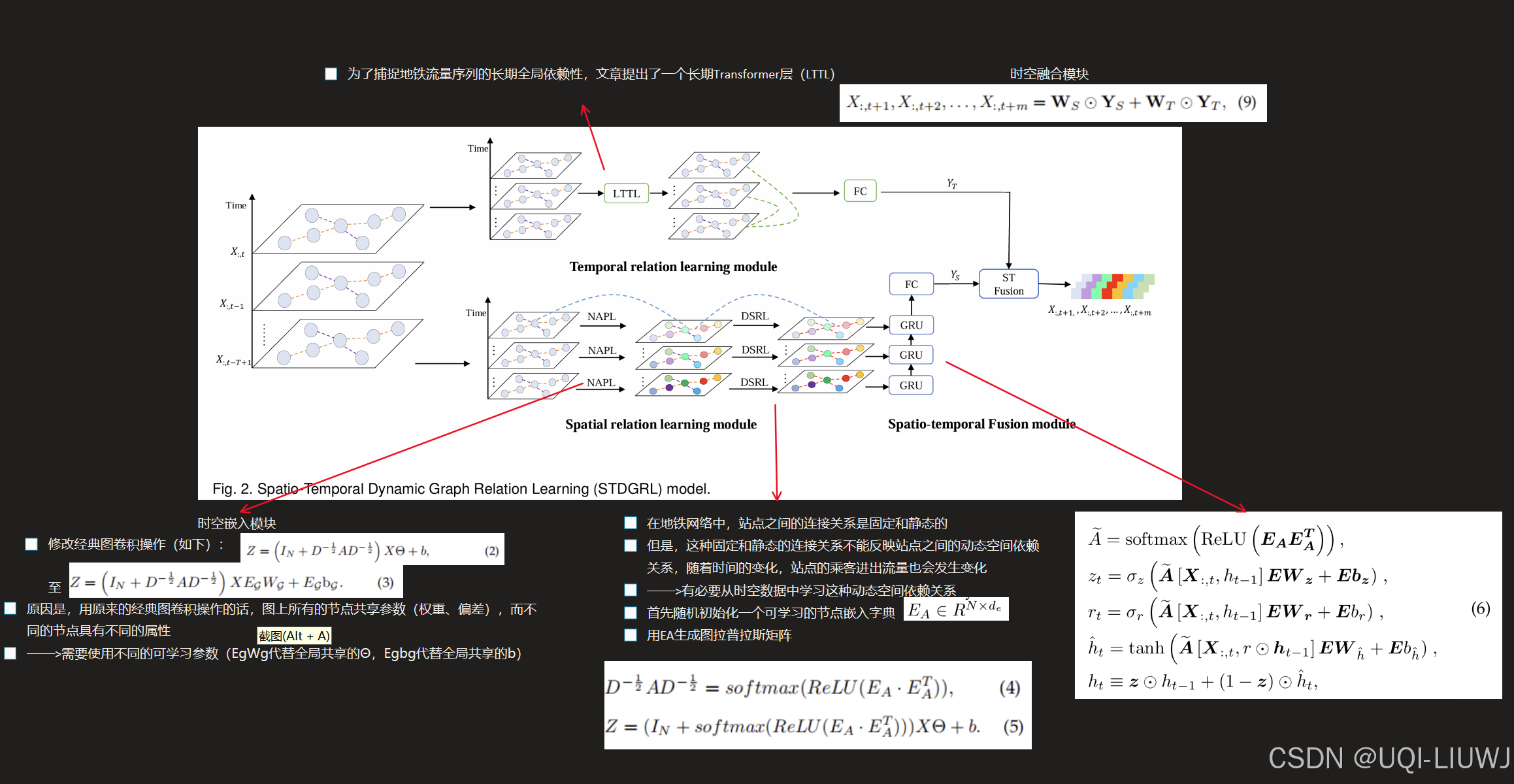
Task: Toggle the checkbox for the 但是 bullet
Action: point(631,546)
